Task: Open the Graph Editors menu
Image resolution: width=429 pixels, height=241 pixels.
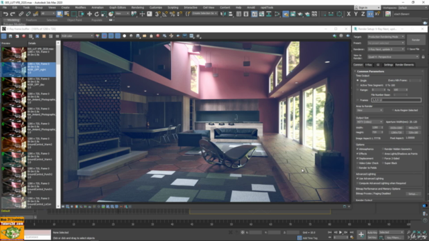Action: pyautogui.click(x=118, y=7)
